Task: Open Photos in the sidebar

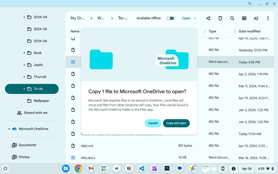Action: point(24,157)
